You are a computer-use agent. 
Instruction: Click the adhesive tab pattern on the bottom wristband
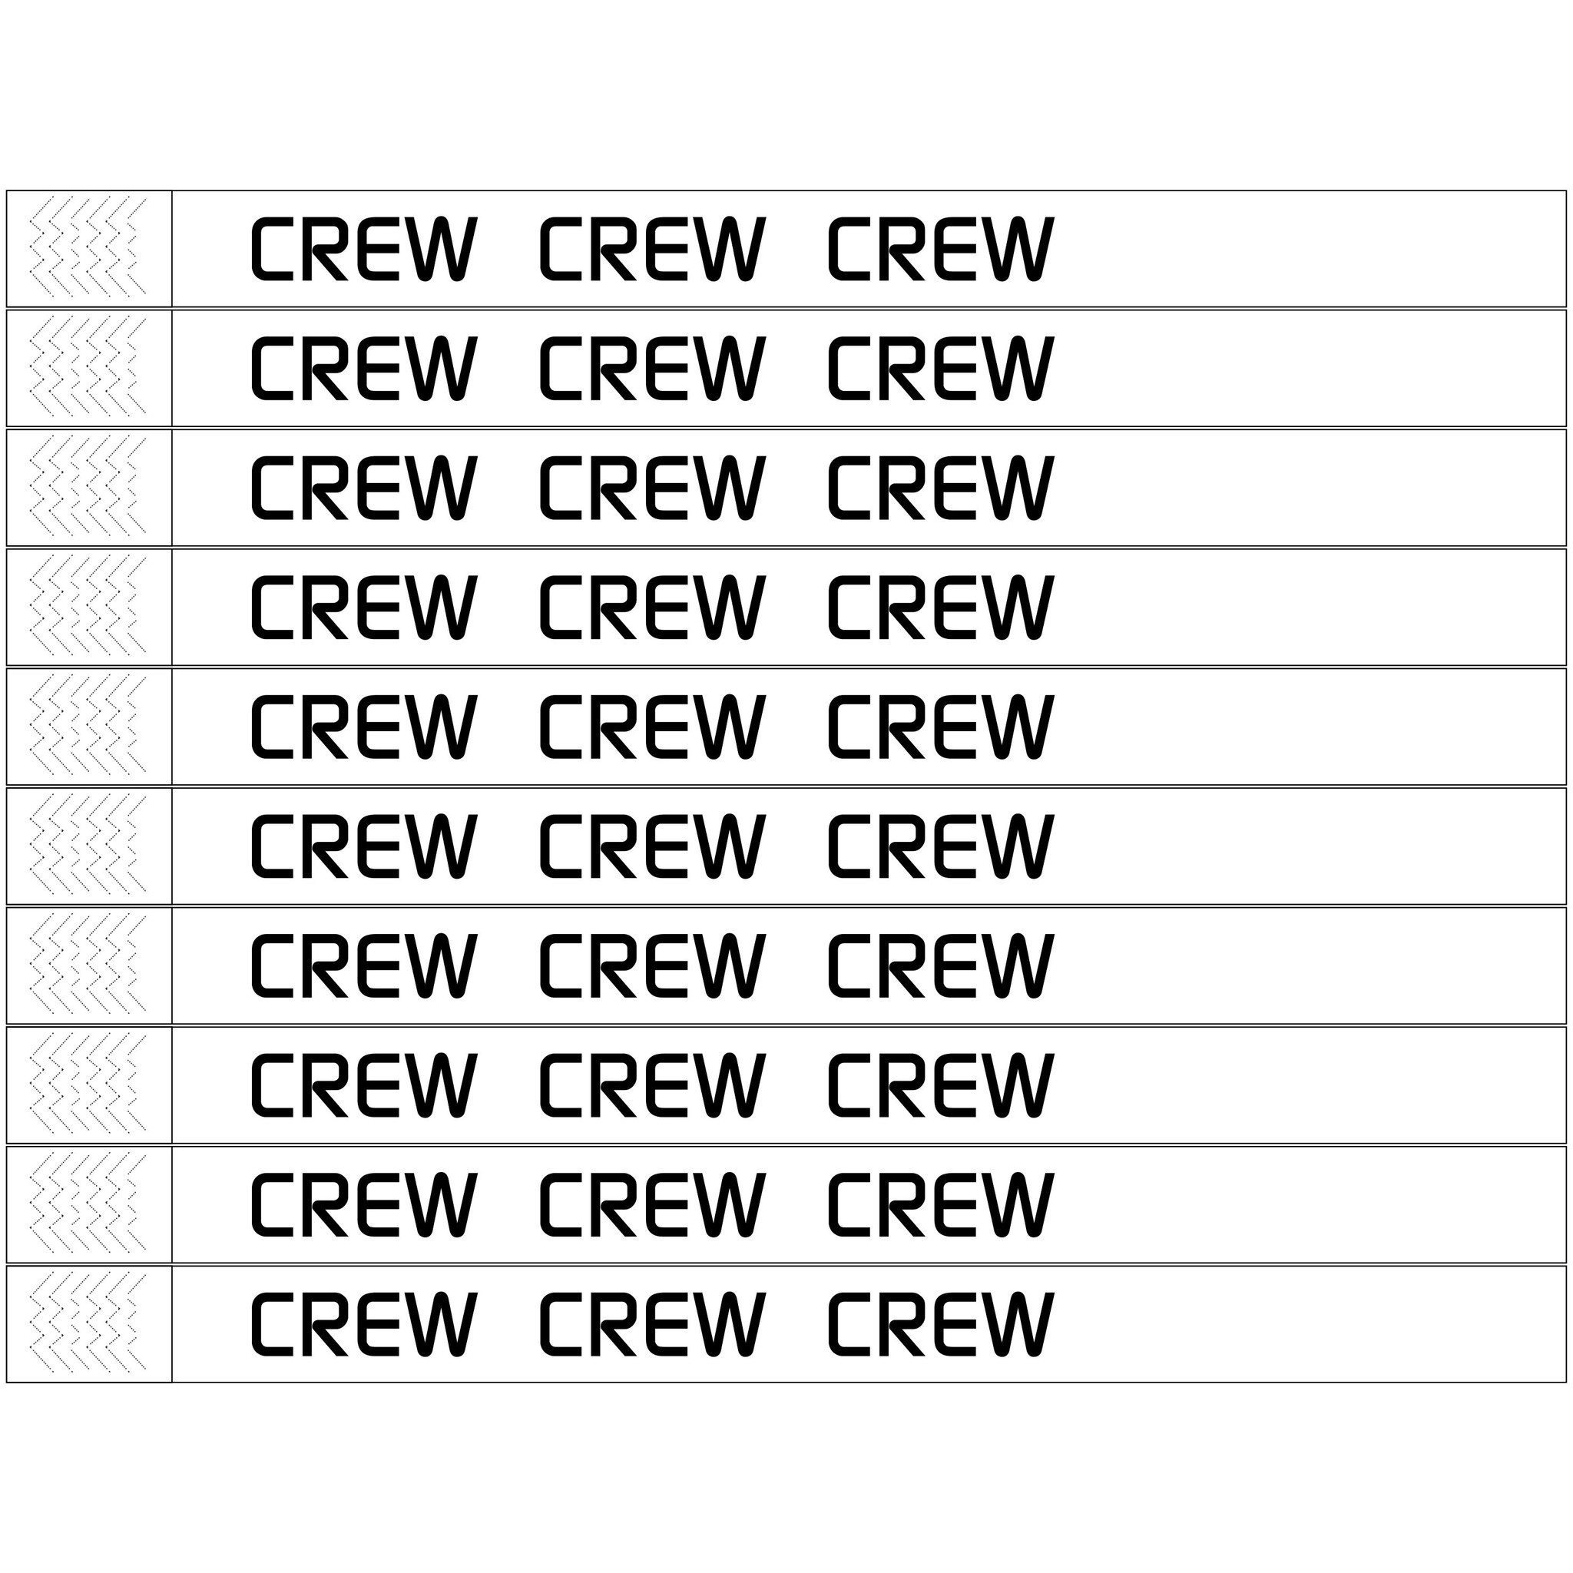pyautogui.click(x=88, y=1324)
